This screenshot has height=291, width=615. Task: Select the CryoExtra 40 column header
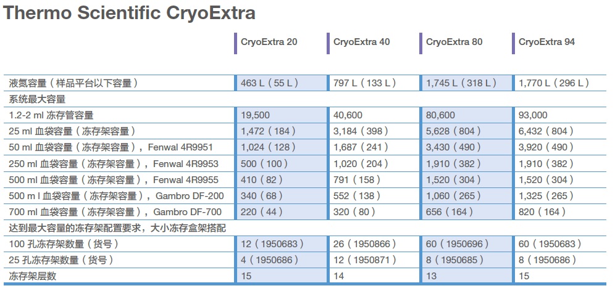click(x=361, y=43)
